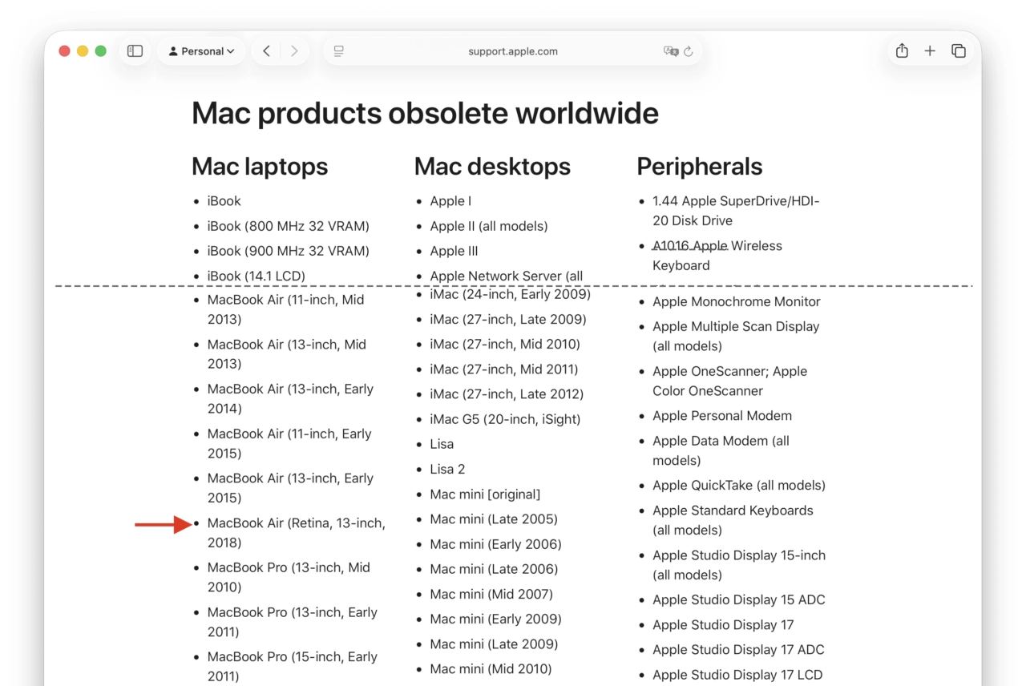
Task: Select iMac (27-inch, Late 2012)
Action: [x=507, y=394]
